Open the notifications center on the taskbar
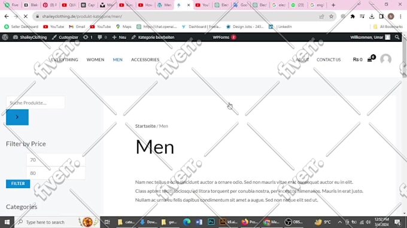 pyautogui.click(x=397, y=222)
